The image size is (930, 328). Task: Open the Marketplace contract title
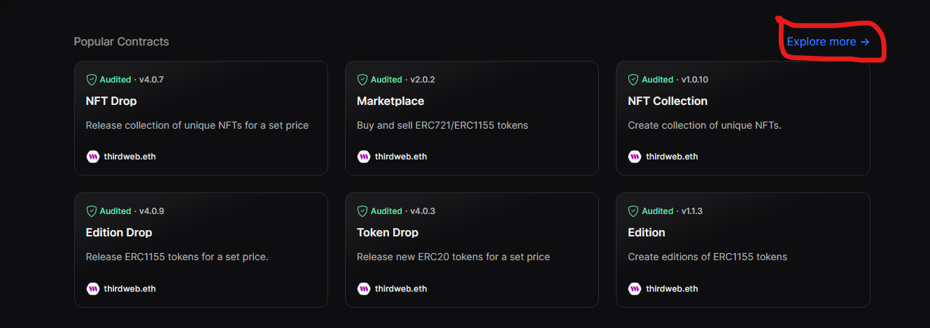point(390,101)
